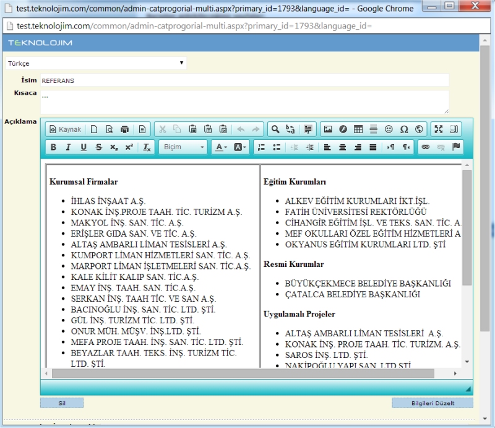The height and width of the screenshot is (428, 495).
Task: Decrease indent icon
Action: [295, 147]
